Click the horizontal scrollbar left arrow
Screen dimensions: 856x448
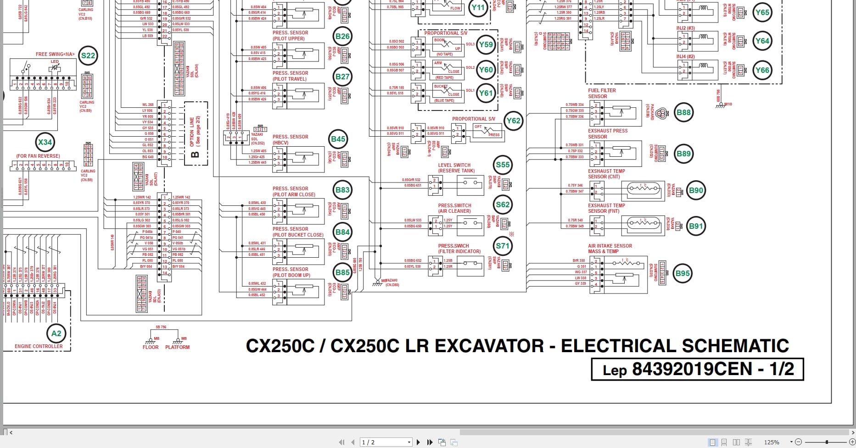pos(11,432)
